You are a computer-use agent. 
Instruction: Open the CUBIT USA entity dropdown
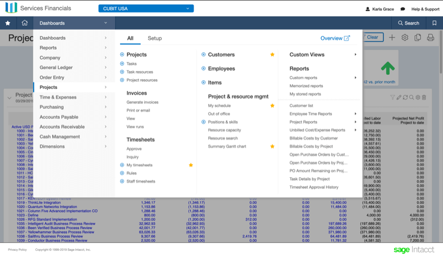pos(146,9)
